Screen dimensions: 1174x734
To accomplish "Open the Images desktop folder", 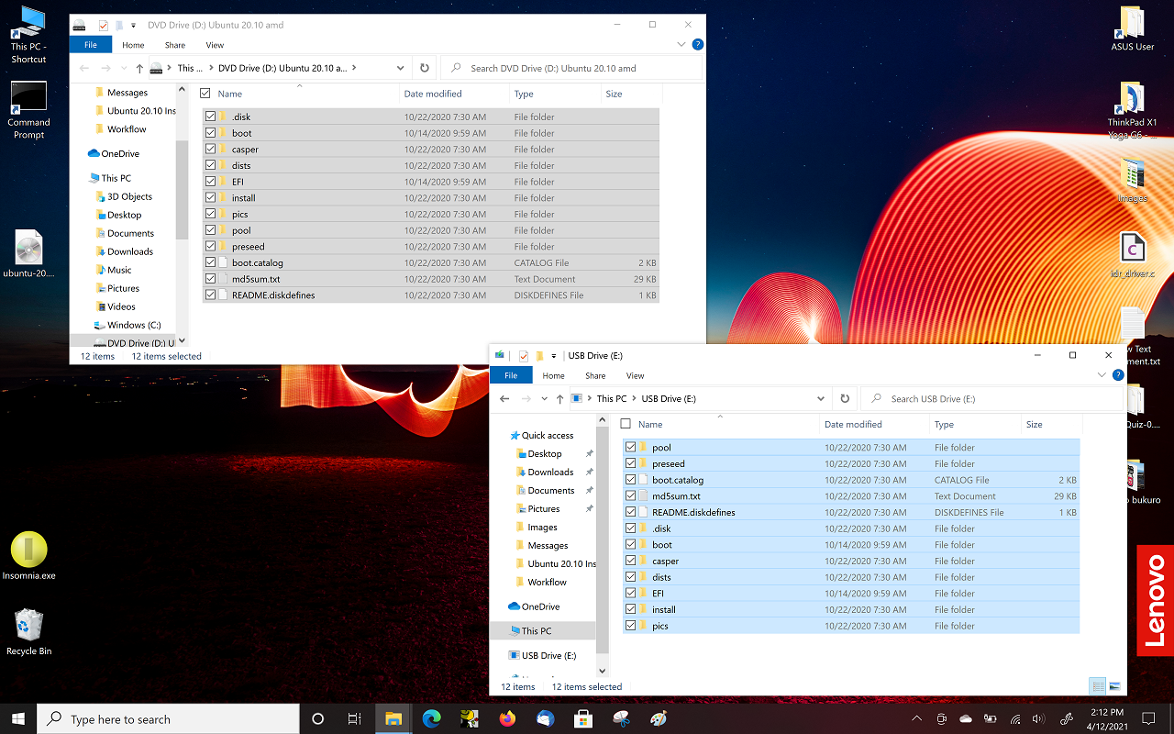I will [x=1133, y=181].
